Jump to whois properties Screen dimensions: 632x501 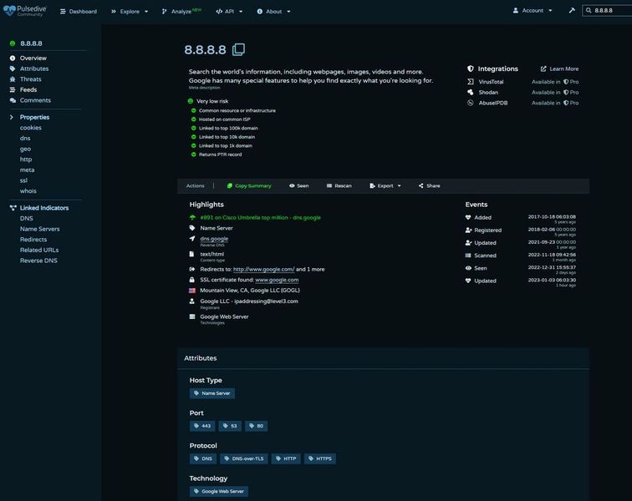[x=28, y=190]
